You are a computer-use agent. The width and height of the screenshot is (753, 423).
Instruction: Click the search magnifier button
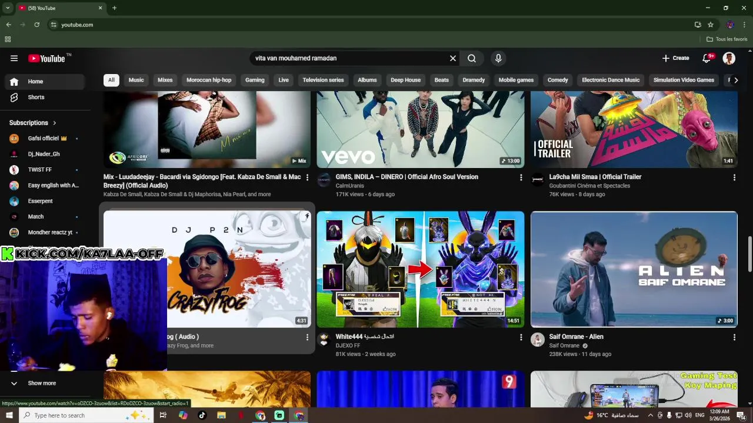(x=472, y=58)
